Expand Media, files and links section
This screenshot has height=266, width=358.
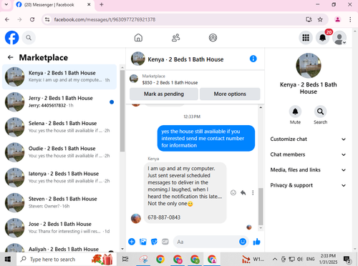pos(308,170)
